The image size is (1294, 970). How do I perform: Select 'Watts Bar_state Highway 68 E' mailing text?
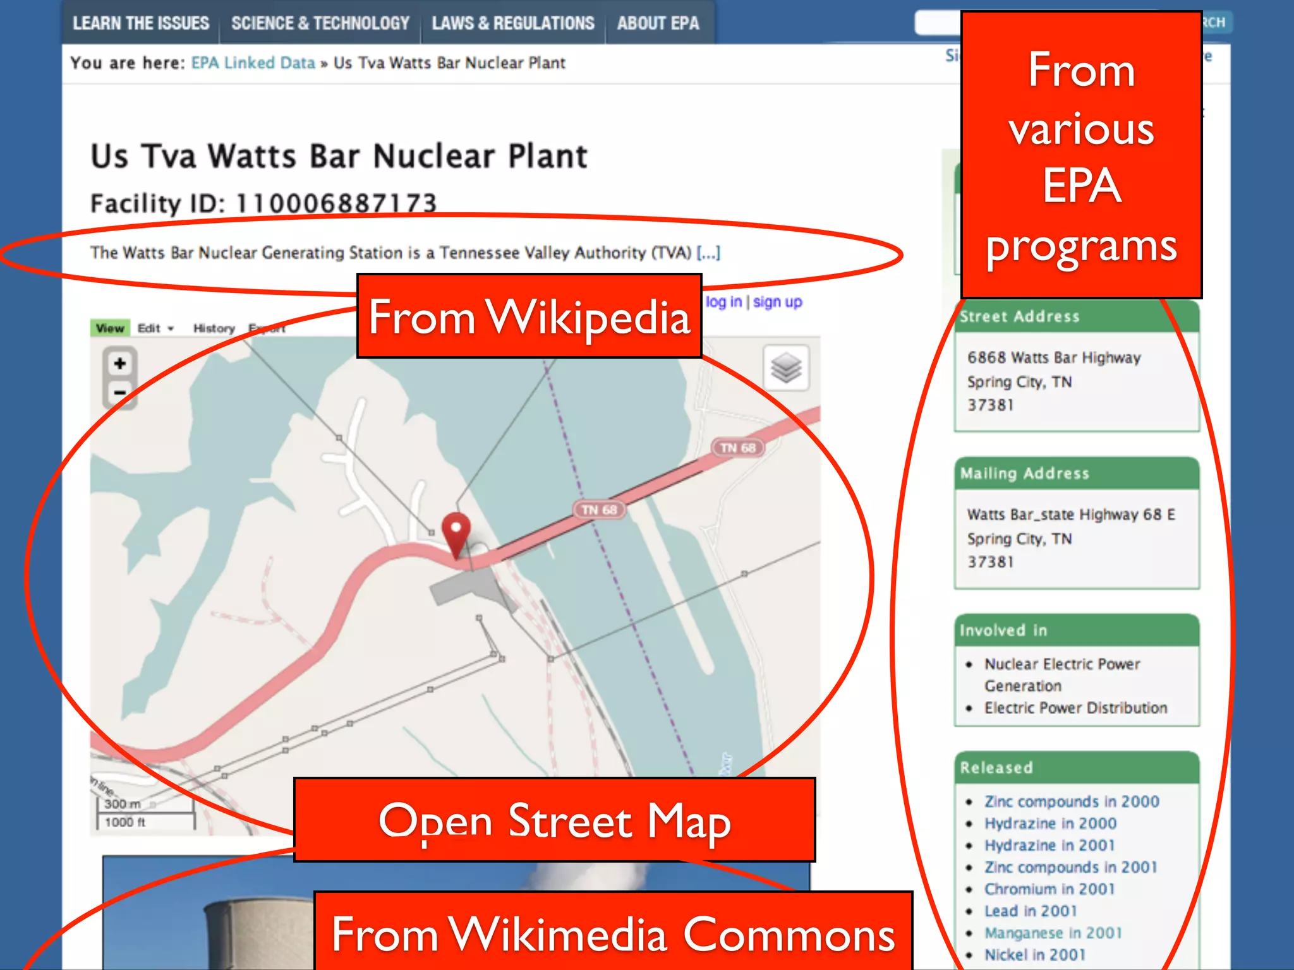pyautogui.click(x=1071, y=515)
